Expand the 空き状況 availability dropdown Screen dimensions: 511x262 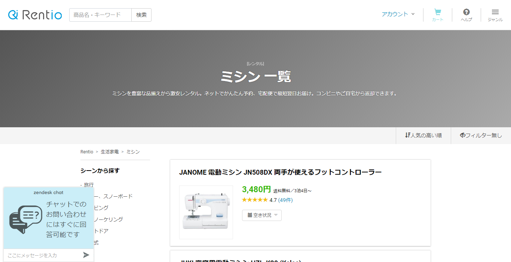click(x=262, y=215)
